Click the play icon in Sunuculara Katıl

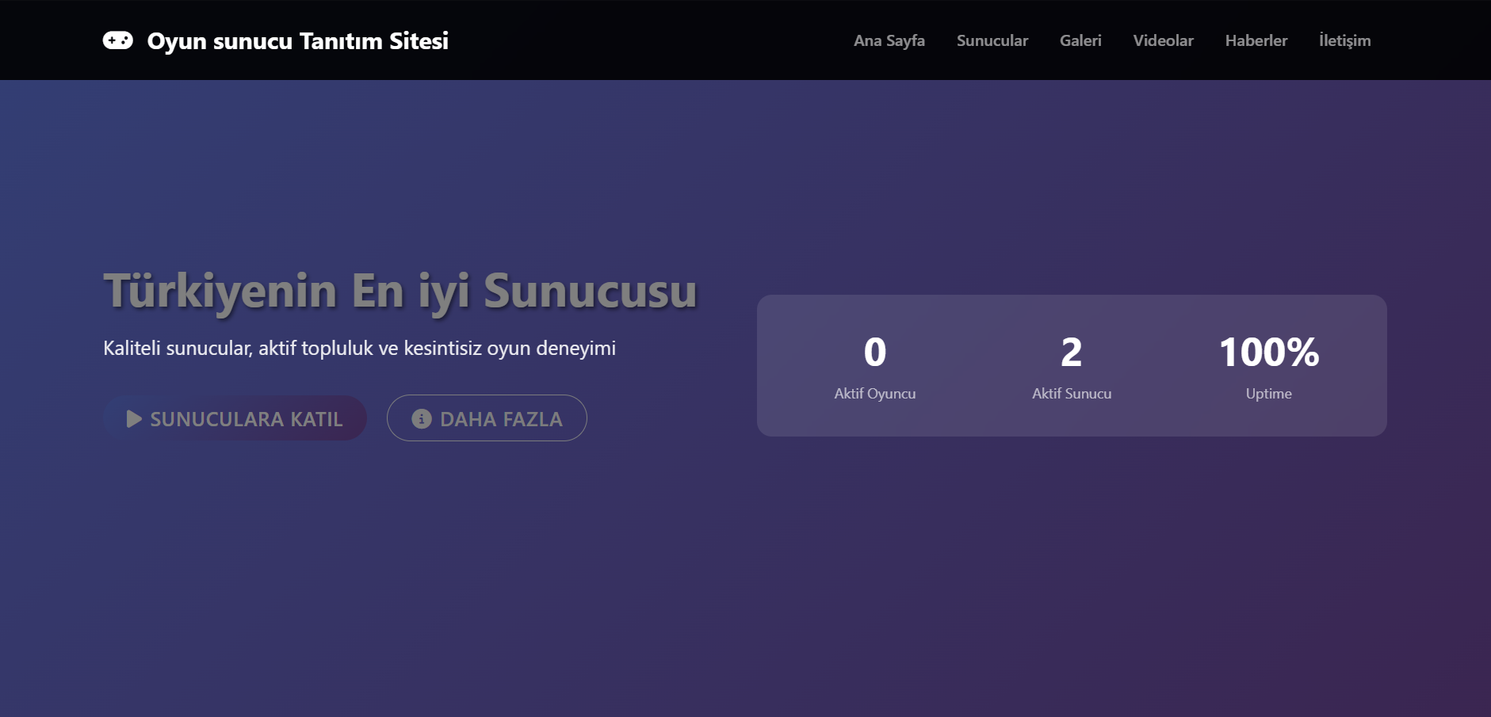tap(134, 419)
